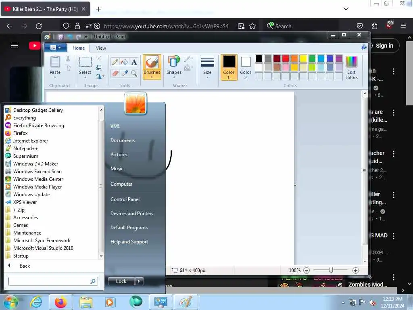Image resolution: width=413 pixels, height=310 pixels.
Task: Select the Fill with color bucket tool
Action: pyautogui.click(x=125, y=62)
